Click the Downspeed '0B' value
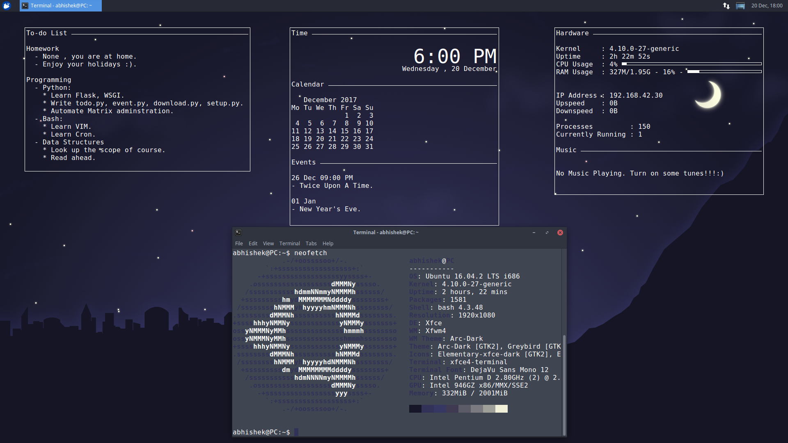 coord(613,111)
